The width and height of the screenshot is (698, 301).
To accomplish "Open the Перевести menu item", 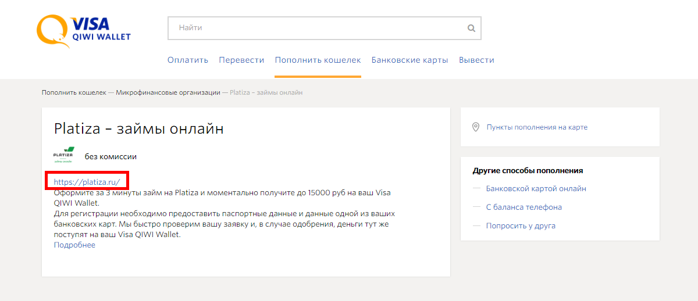I will (241, 60).
